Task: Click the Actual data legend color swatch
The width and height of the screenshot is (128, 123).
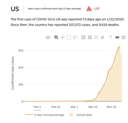Action: pyautogui.click(x=71, y=115)
